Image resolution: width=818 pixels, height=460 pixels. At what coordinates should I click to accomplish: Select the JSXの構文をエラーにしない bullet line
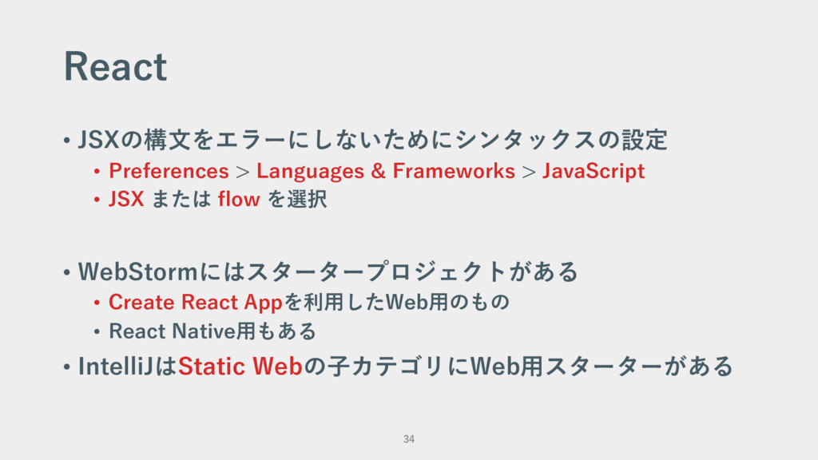pyautogui.click(x=372, y=140)
